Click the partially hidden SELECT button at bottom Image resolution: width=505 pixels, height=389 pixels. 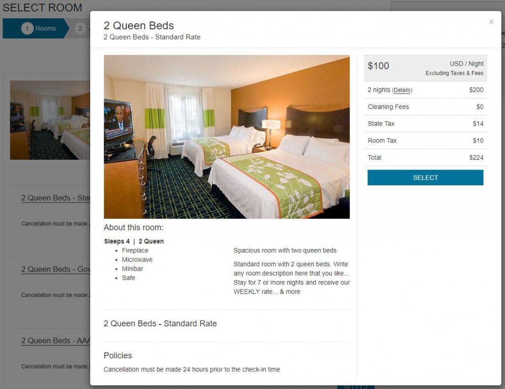pos(356,387)
